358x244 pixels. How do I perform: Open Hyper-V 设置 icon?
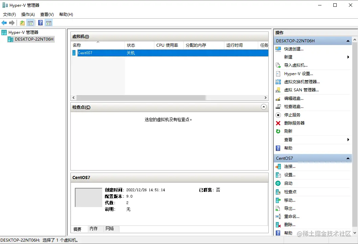(278, 73)
